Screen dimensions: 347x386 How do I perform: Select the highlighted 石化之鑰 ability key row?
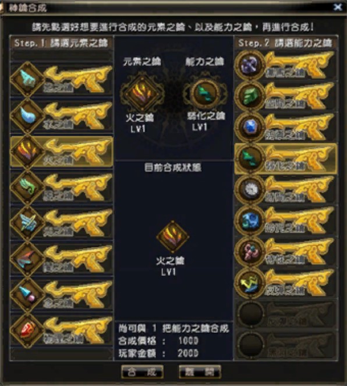(x=286, y=158)
